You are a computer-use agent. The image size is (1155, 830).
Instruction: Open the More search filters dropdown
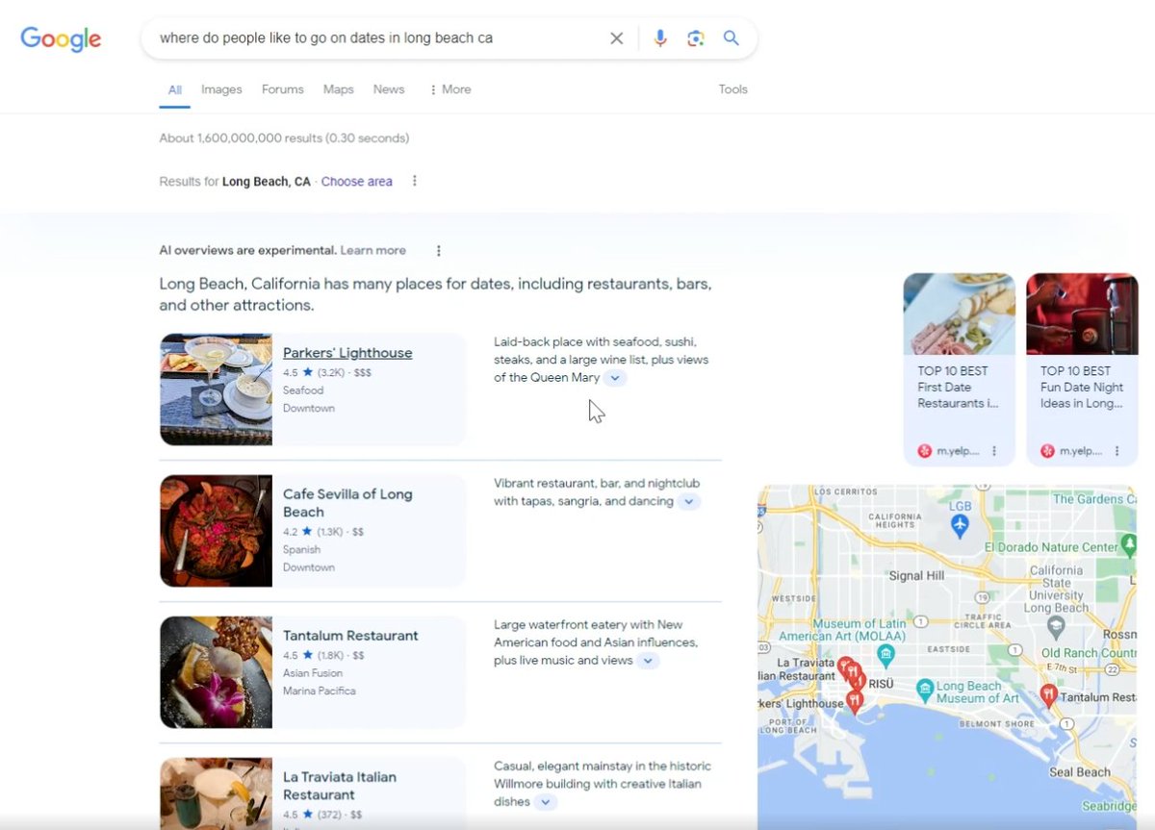(449, 89)
